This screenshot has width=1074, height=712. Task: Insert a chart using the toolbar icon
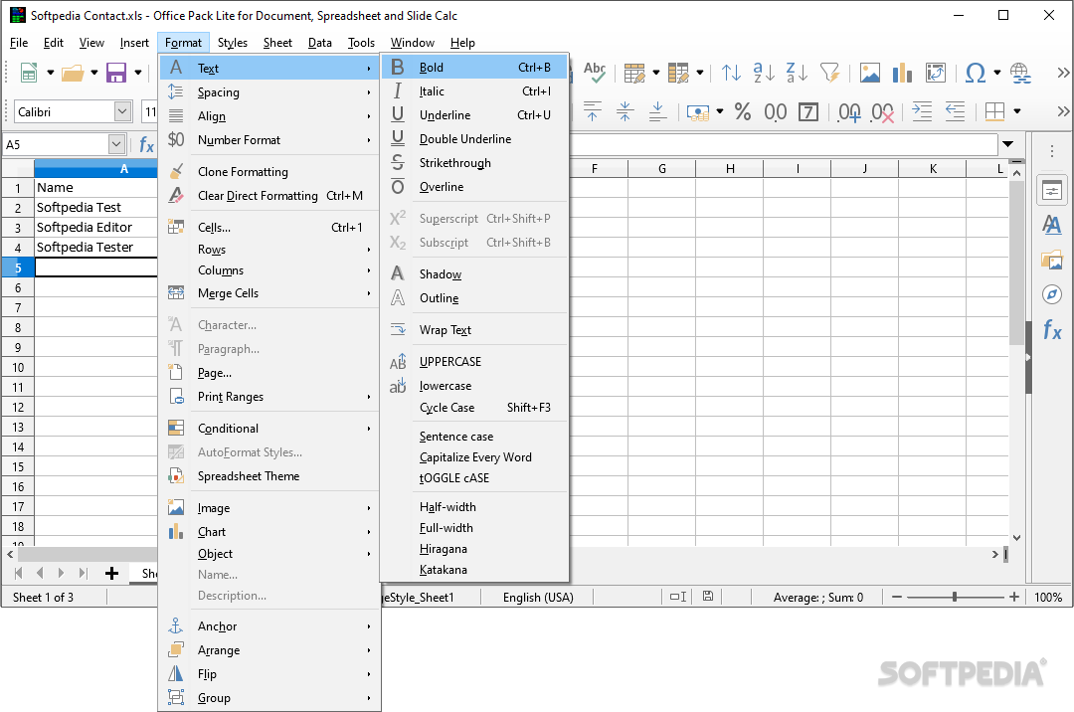(x=903, y=73)
